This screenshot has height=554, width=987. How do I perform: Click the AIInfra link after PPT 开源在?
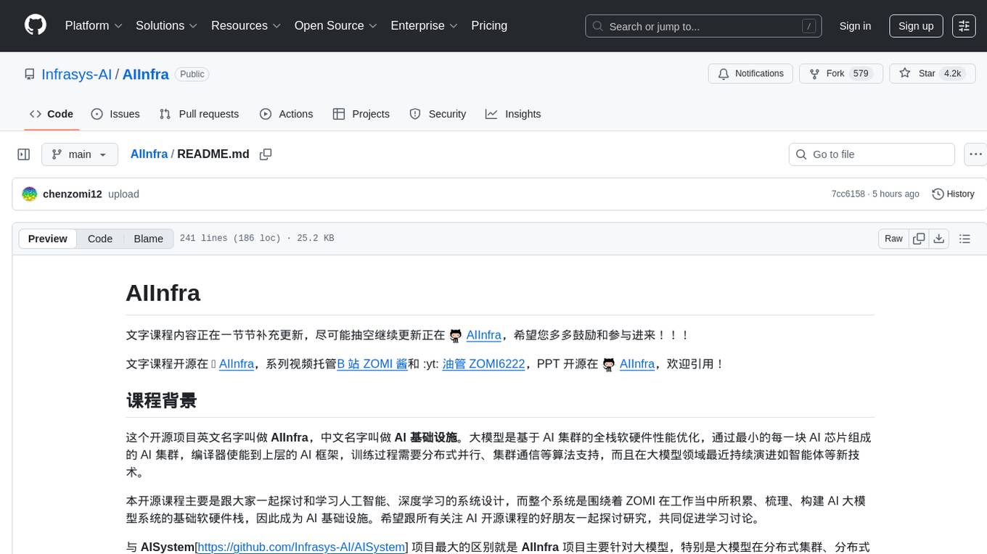[x=637, y=364]
